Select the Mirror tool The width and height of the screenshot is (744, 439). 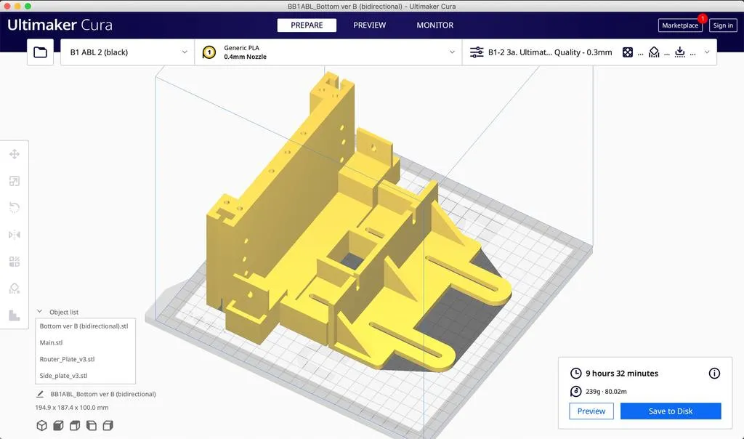click(15, 235)
